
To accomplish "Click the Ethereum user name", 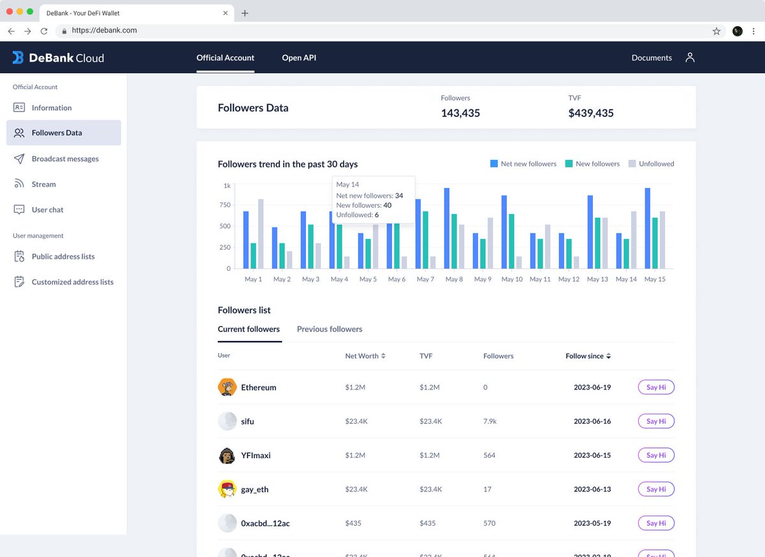I will tap(258, 387).
